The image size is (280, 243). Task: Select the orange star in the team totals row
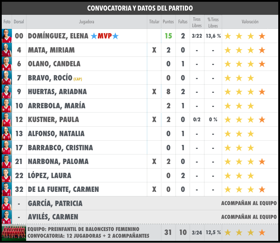coord(262,232)
